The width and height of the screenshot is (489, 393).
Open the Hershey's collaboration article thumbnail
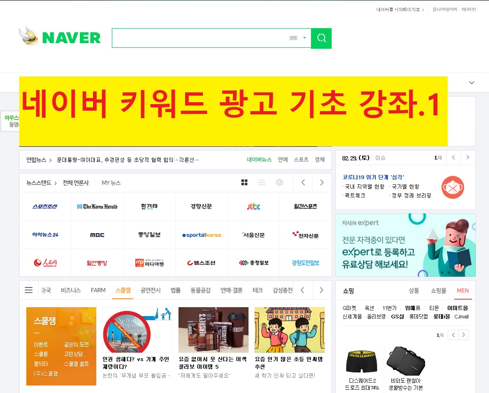(213, 330)
